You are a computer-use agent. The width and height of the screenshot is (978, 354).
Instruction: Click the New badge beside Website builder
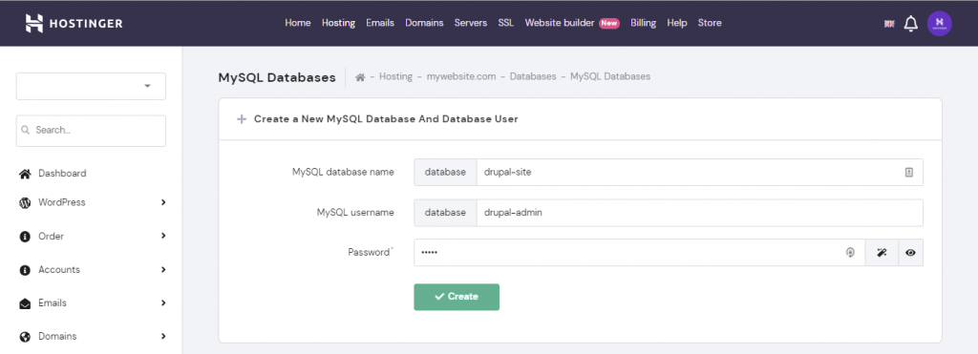tap(608, 23)
